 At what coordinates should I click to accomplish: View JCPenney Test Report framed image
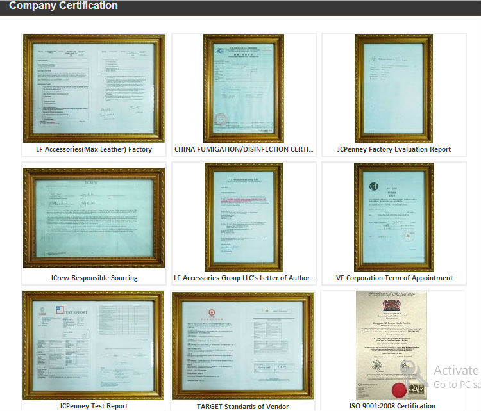[93, 345]
